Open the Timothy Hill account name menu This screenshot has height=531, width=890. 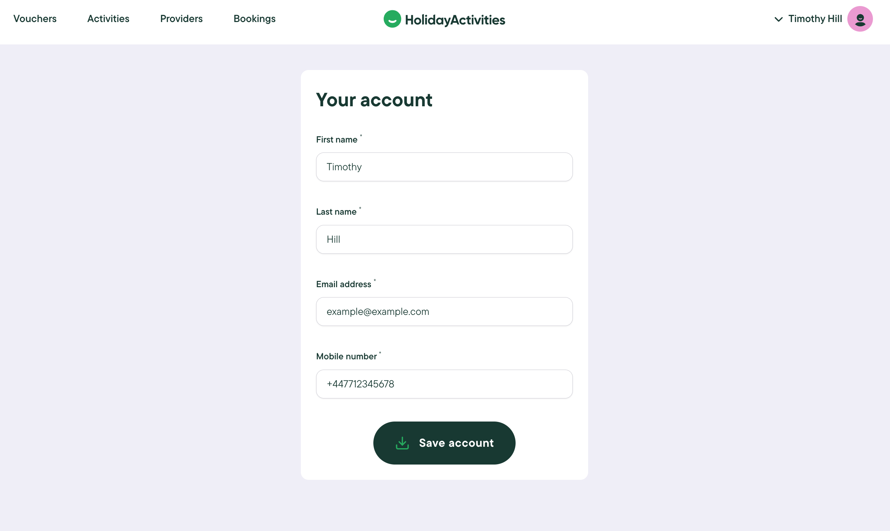click(815, 19)
